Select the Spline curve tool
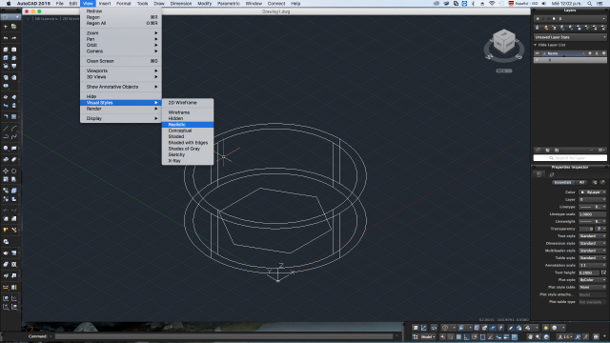610x343 pixels. click(14, 136)
